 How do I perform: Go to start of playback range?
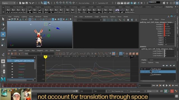tap(154, 86)
